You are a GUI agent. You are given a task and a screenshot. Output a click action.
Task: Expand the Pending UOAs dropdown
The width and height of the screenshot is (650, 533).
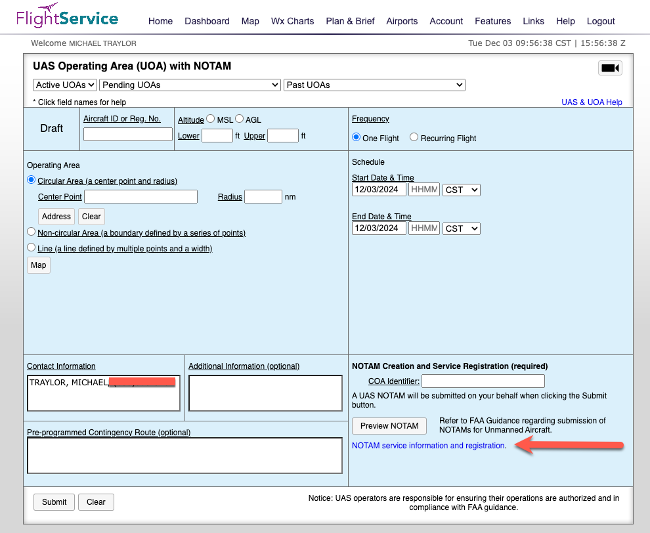[190, 85]
